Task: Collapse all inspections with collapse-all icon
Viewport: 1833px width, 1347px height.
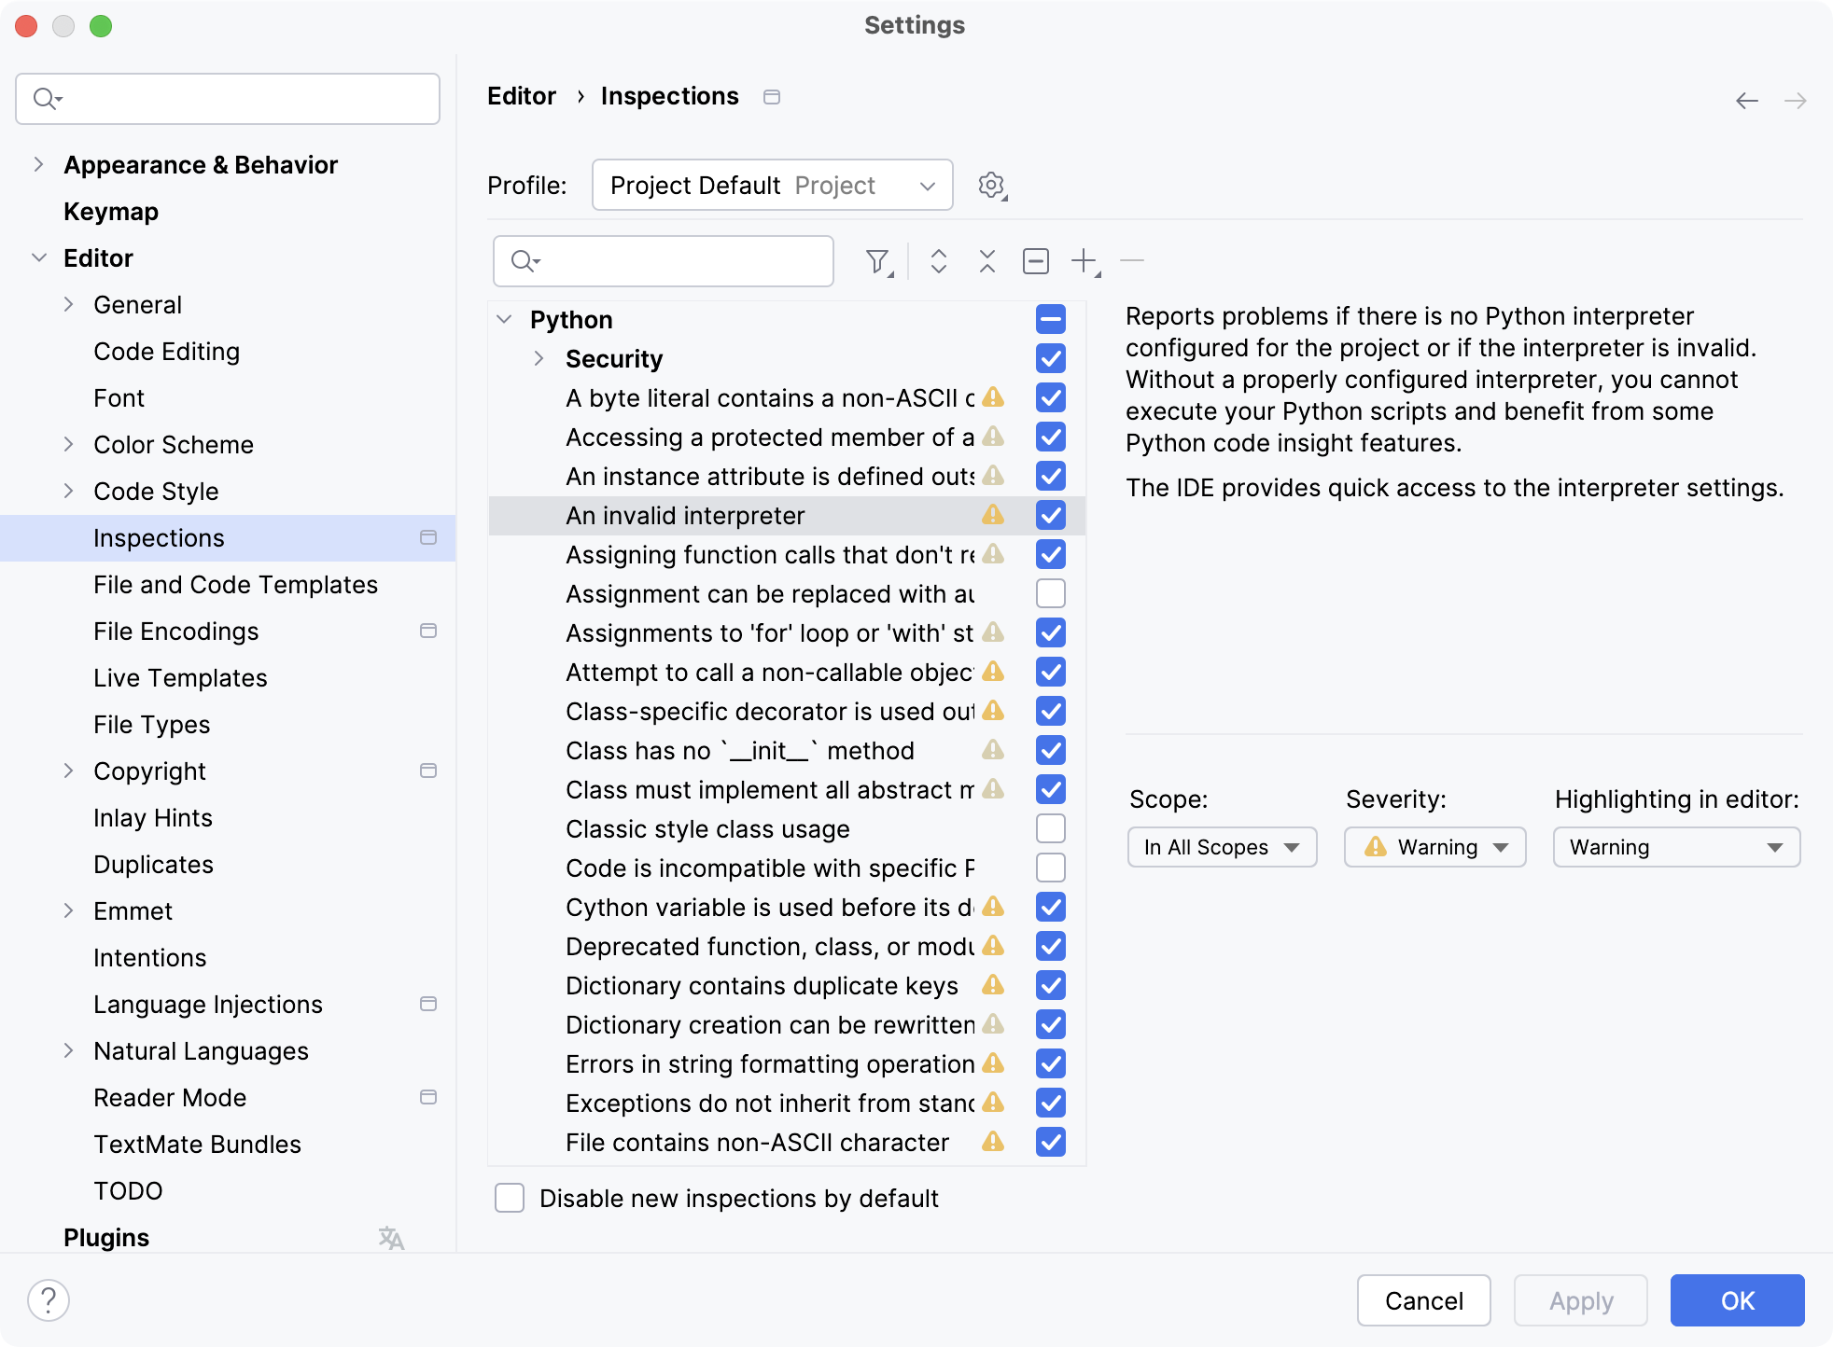Action: pyautogui.click(x=986, y=261)
